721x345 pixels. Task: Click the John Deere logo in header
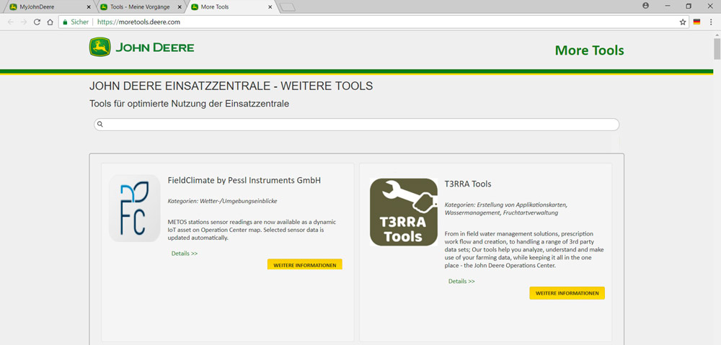coord(141,48)
